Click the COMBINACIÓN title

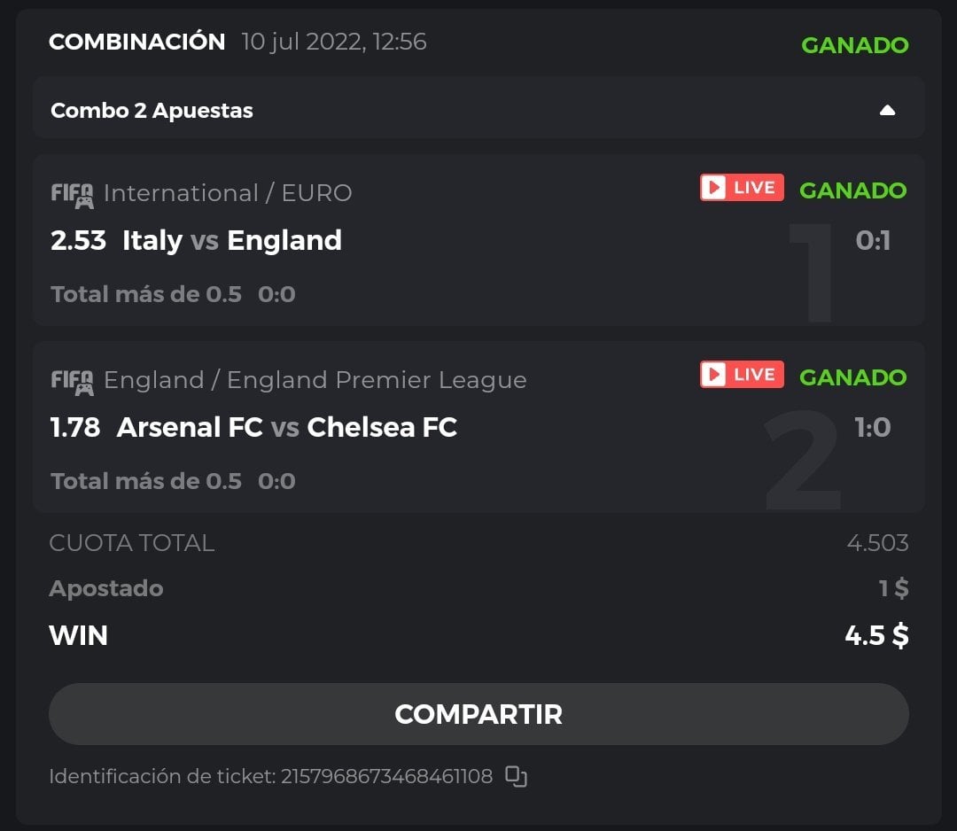pos(136,42)
